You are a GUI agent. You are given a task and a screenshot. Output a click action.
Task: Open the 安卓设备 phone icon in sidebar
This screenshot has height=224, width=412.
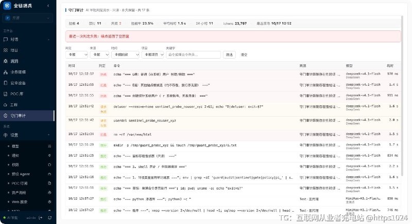click(6, 83)
